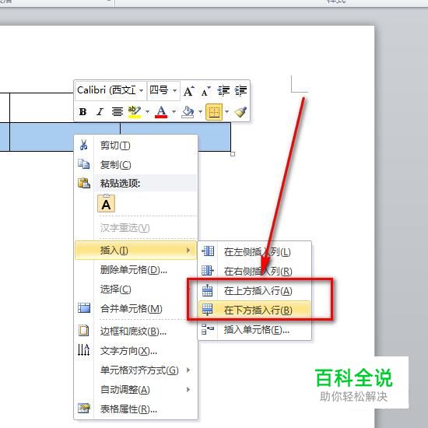Click the increase indent icon

tap(240, 90)
